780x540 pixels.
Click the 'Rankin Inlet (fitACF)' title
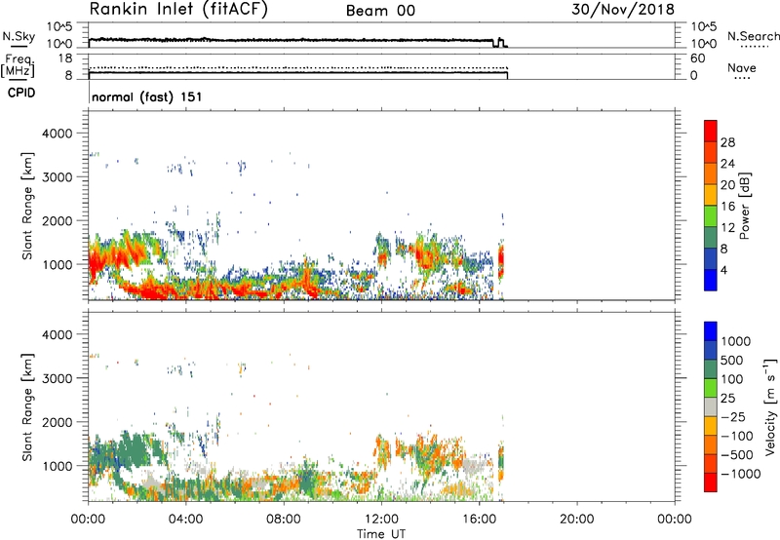point(178,10)
